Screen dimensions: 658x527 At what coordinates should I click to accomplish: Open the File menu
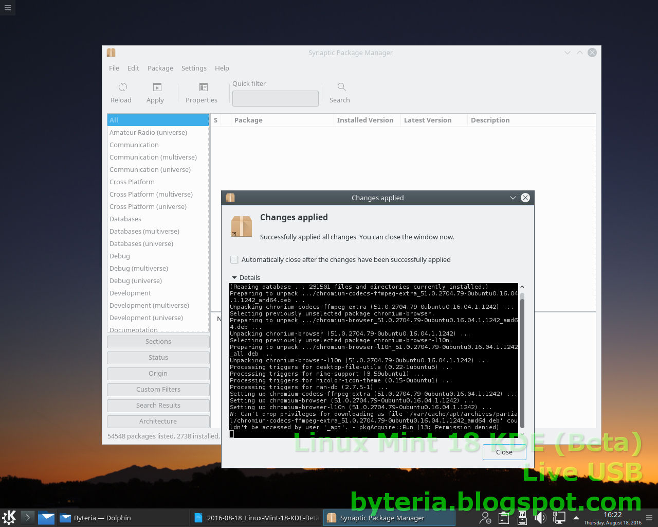(114, 68)
